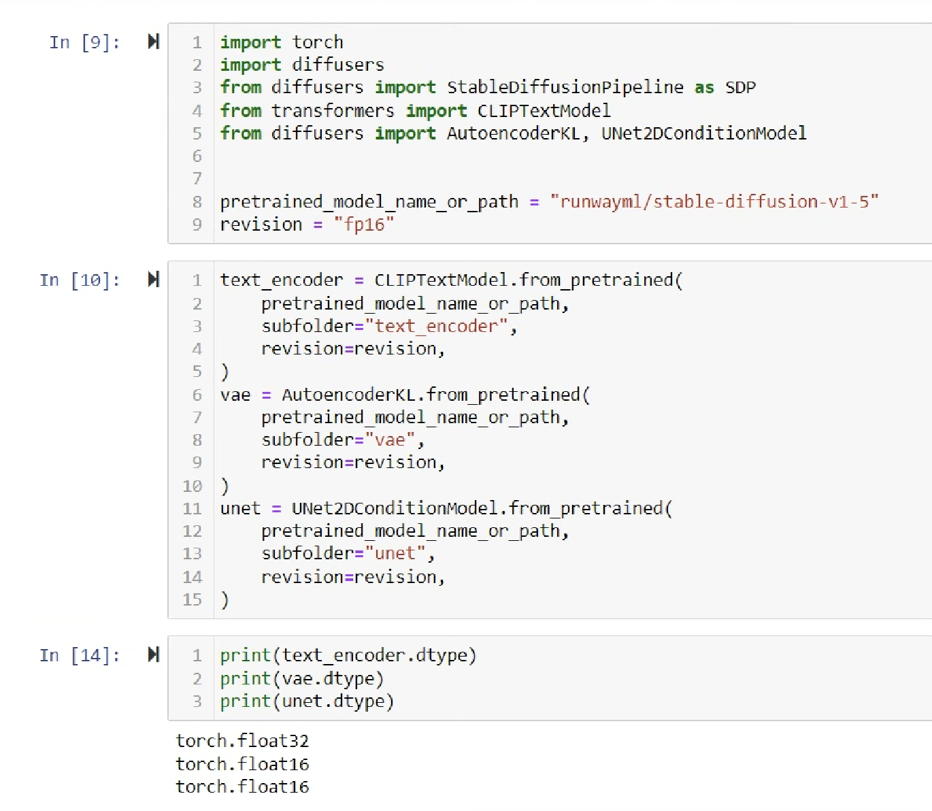Screen dimensions: 932x811
Task: Click the run icon beside cell In [14]
Action: (x=153, y=655)
